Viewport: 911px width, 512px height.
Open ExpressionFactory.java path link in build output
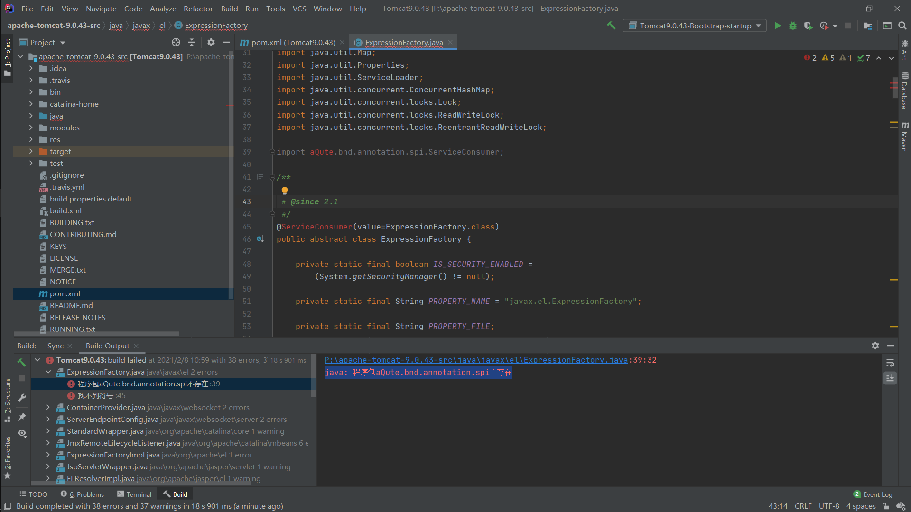[x=476, y=360]
